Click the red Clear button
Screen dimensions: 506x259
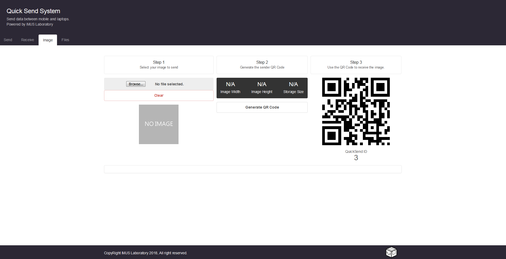click(x=159, y=95)
